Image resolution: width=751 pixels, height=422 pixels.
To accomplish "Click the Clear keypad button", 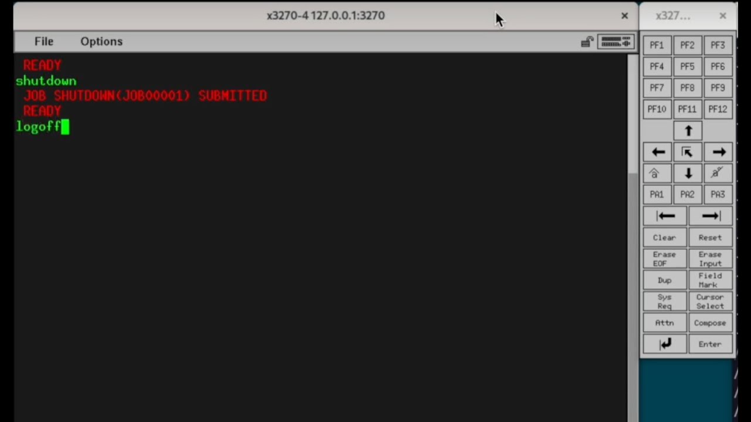I will 665,237.
